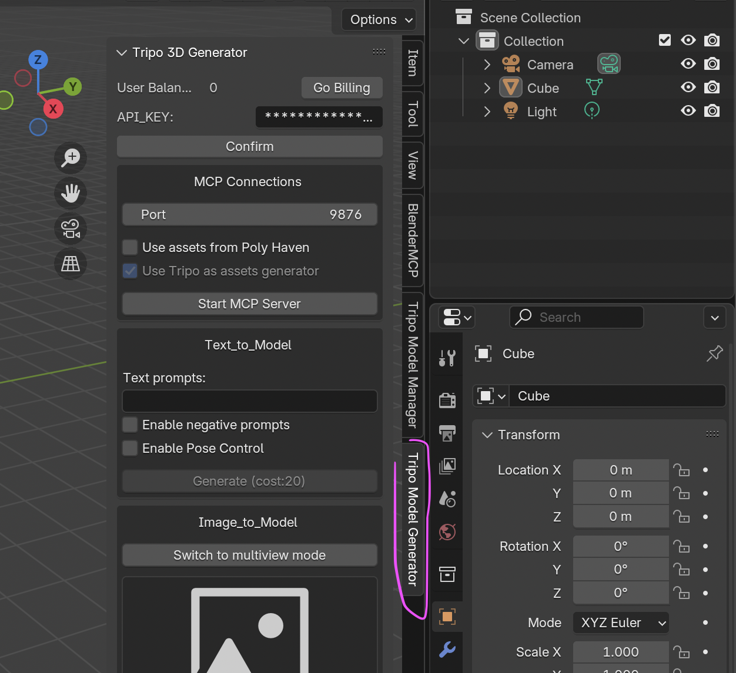Hide the Cube with its eye icon

point(688,87)
